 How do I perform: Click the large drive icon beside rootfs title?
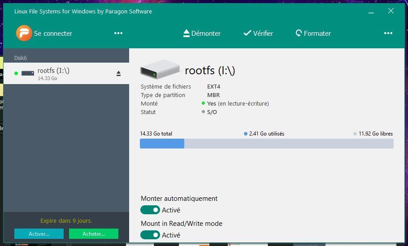160,69
